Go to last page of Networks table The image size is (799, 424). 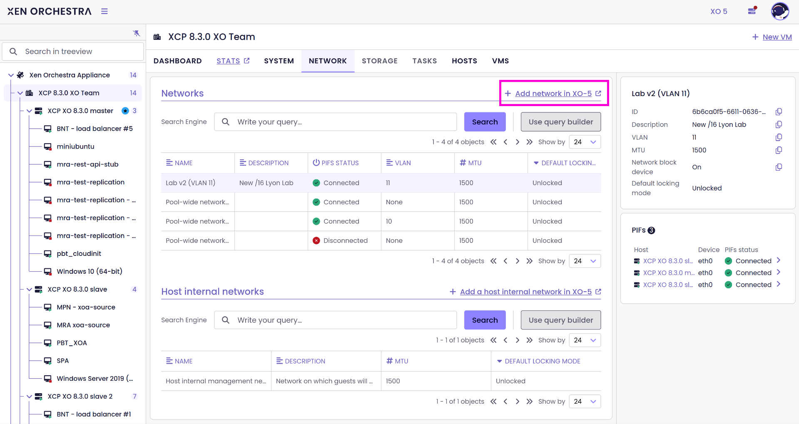tap(529, 142)
